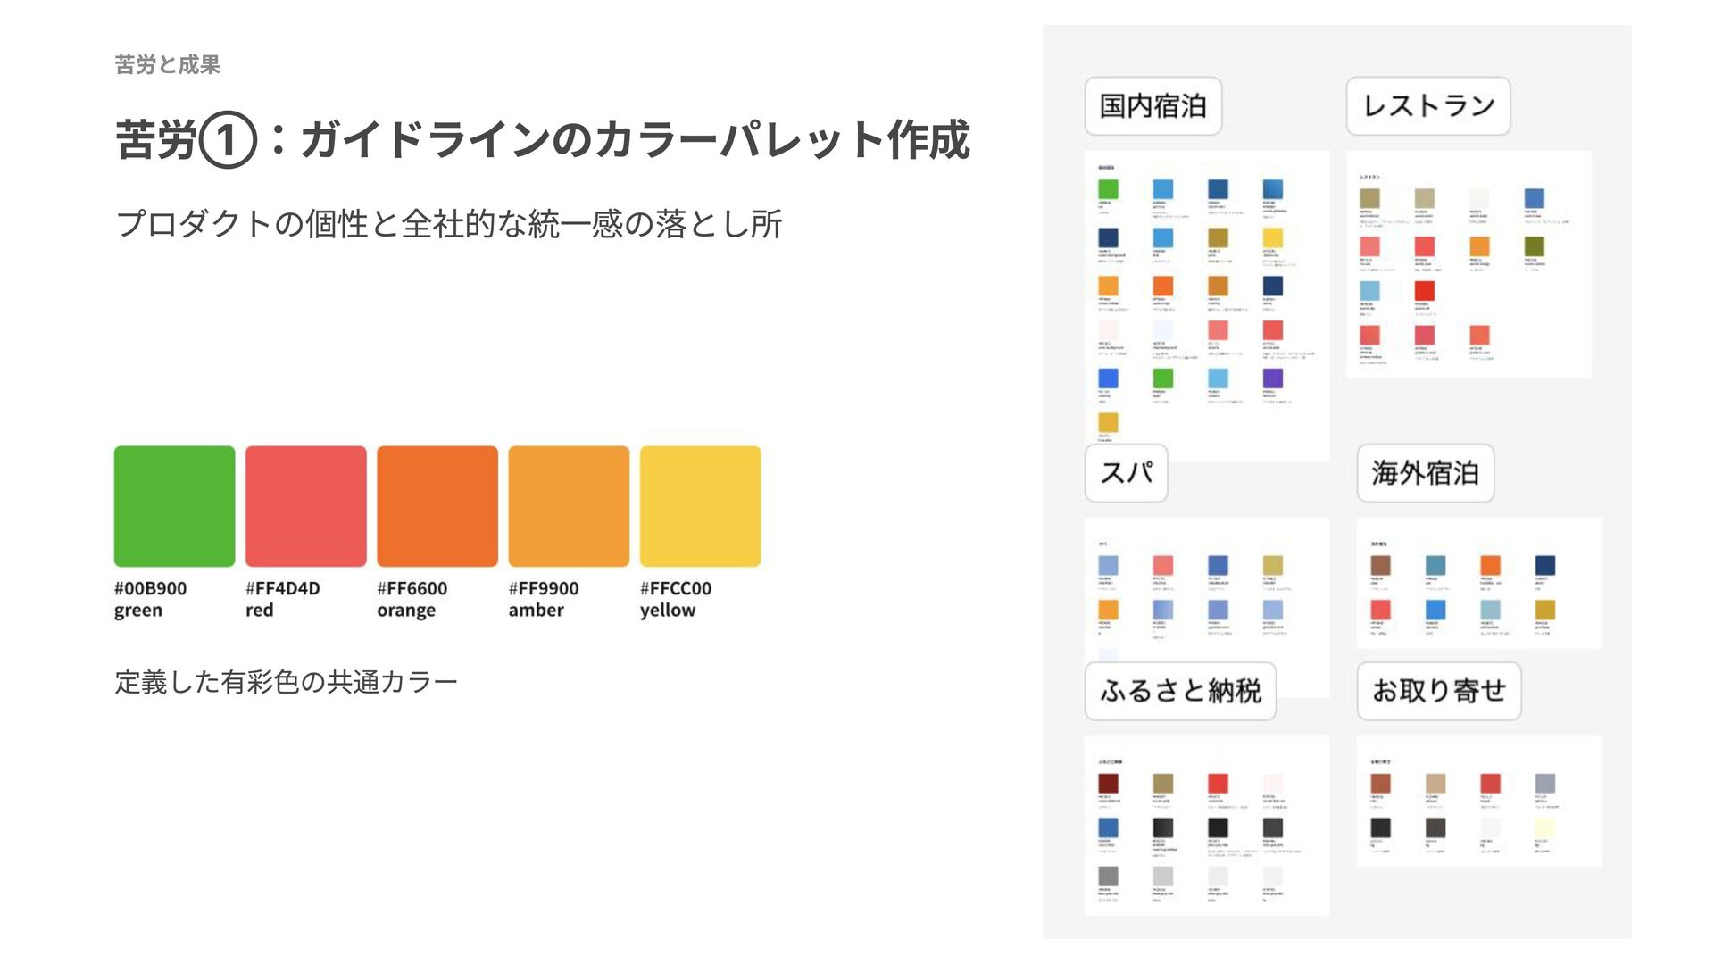Screen dimensions: 1714x964
Task: View the スパ palette thumbnail
Action: tap(1207, 608)
